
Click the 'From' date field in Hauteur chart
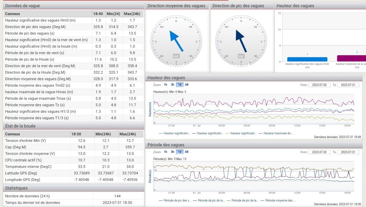point(319,85)
